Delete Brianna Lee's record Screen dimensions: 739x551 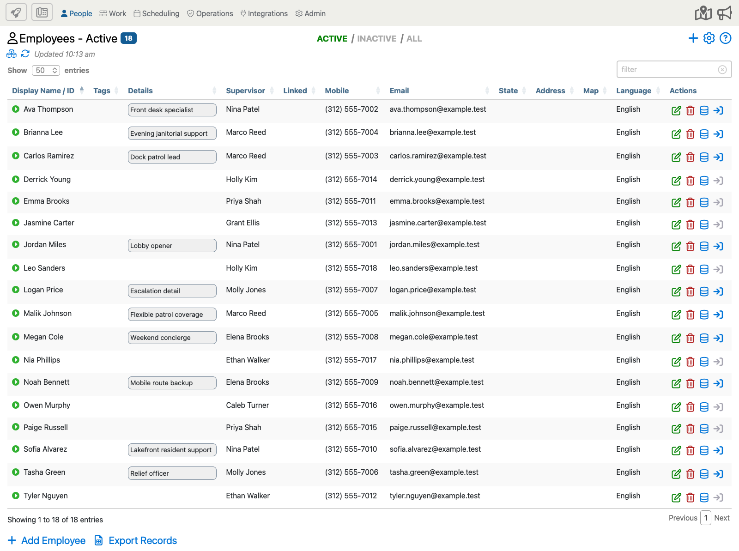(x=690, y=134)
